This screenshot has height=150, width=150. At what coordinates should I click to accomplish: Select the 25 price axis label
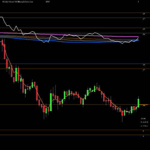pos(144,29)
